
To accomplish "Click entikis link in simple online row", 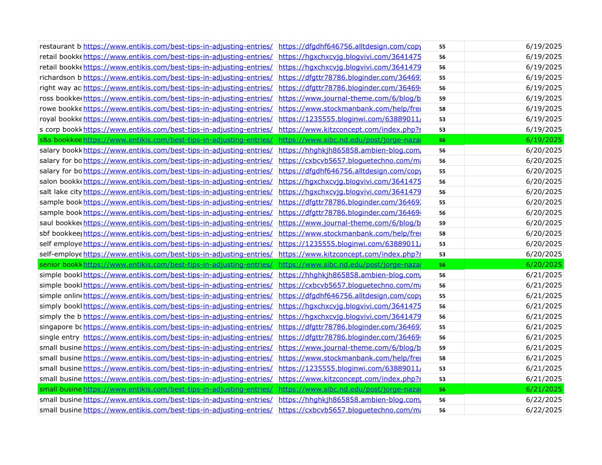I will click(x=178, y=296).
